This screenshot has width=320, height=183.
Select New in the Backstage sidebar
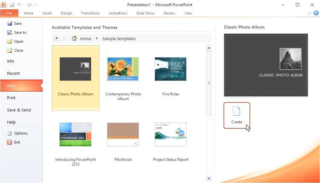pos(22,86)
